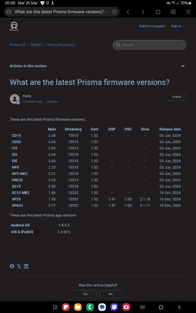Open the browser tabs counter
This screenshot has width=196, height=313.
pyautogui.click(x=173, y=12)
